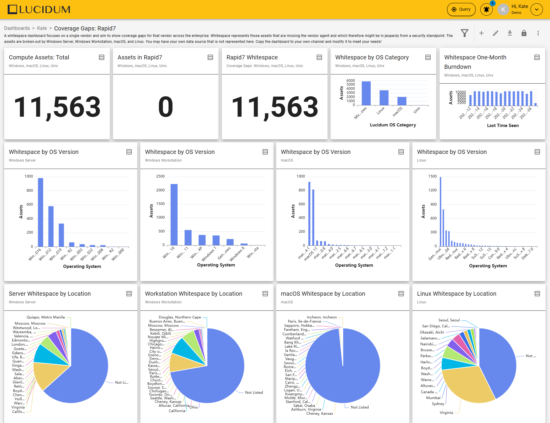Add a new chart with plus icon
550x423 pixels.
(x=481, y=33)
